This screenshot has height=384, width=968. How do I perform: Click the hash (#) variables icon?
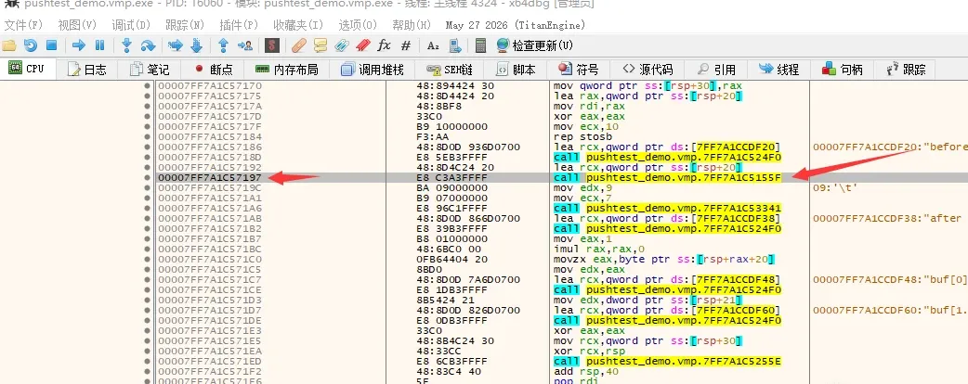click(406, 45)
